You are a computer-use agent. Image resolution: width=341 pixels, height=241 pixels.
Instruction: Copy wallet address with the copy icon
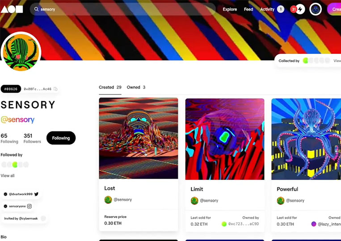(x=55, y=89)
